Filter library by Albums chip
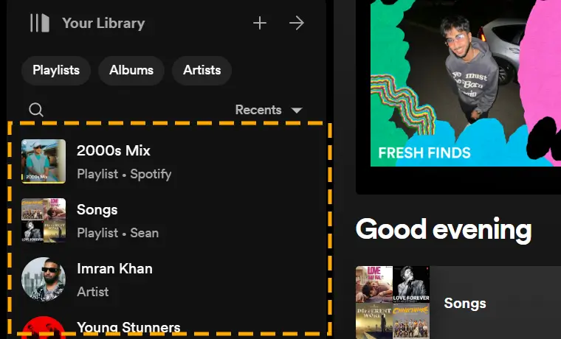Viewport: 561px width, 339px height. [x=131, y=70]
